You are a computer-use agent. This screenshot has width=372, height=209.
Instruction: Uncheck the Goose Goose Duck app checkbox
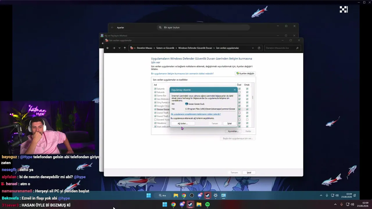coord(155,109)
